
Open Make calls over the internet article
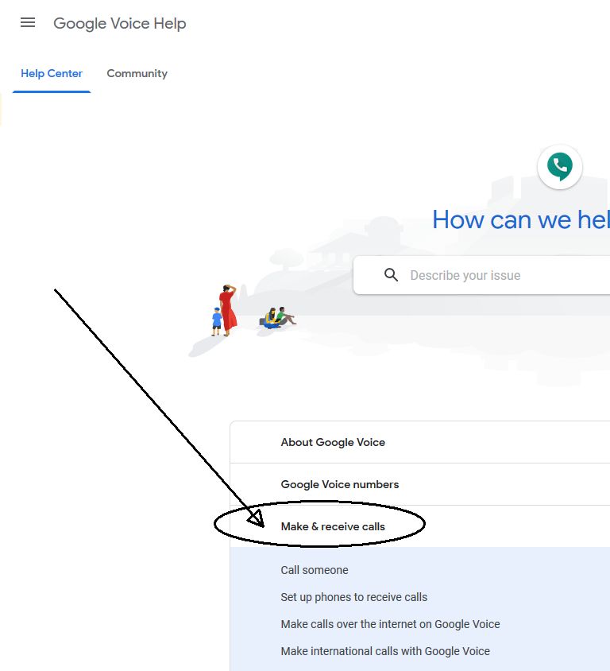390,624
